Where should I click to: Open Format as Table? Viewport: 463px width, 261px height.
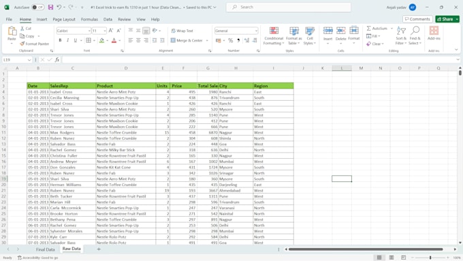coord(294,35)
